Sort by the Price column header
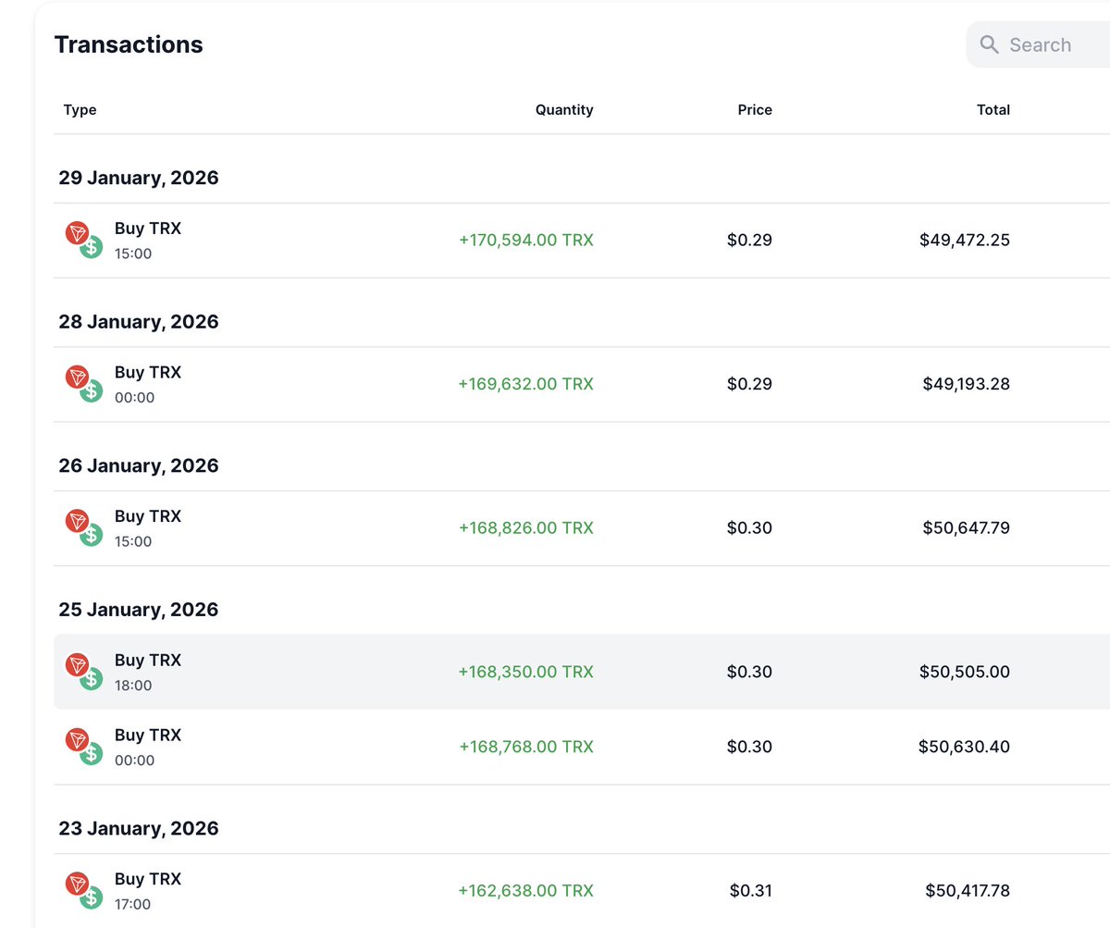Image resolution: width=1110 pixels, height=928 pixels. pyautogui.click(x=755, y=109)
